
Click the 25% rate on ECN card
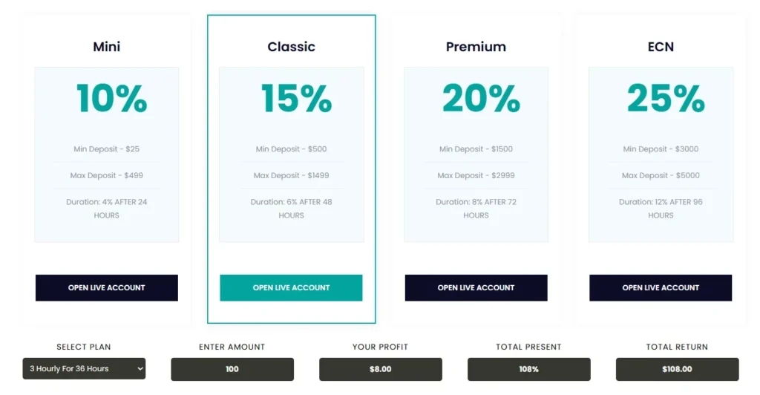(x=666, y=98)
